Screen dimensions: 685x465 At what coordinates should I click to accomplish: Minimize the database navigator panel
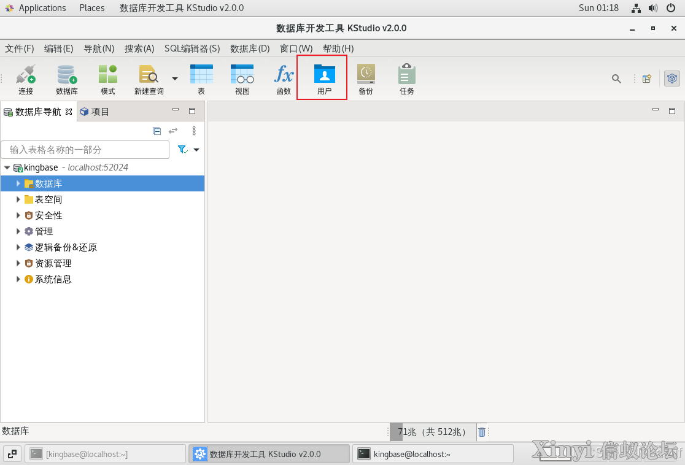click(x=176, y=110)
